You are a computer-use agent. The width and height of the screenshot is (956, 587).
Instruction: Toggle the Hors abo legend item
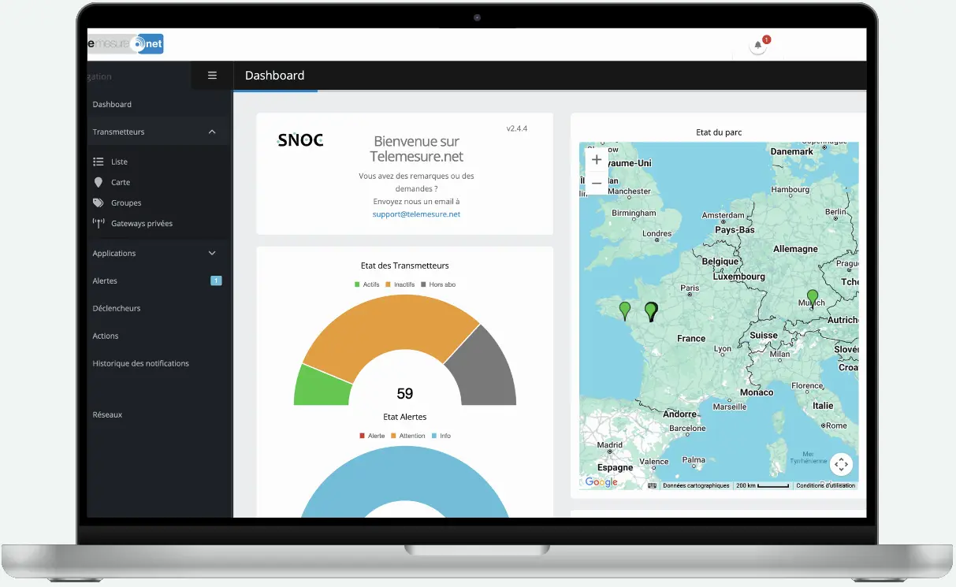438,284
